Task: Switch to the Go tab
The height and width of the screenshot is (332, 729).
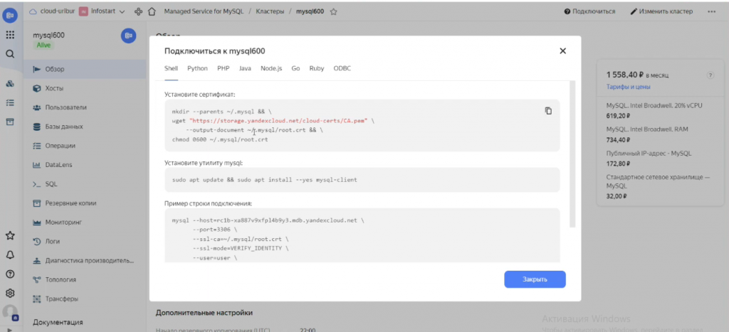Action: pos(295,68)
